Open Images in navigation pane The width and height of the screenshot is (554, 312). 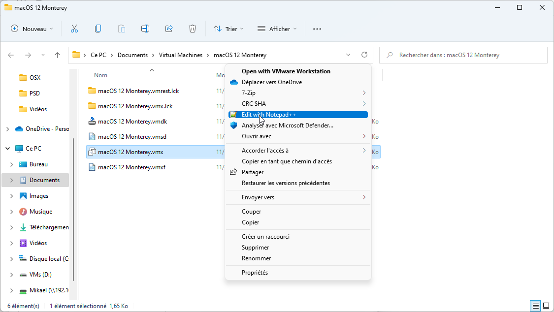pyautogui.click(x=34, y=196)
